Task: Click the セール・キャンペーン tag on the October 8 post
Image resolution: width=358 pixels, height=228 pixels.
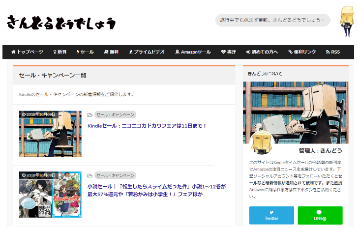Action: [x=115, y=175]
